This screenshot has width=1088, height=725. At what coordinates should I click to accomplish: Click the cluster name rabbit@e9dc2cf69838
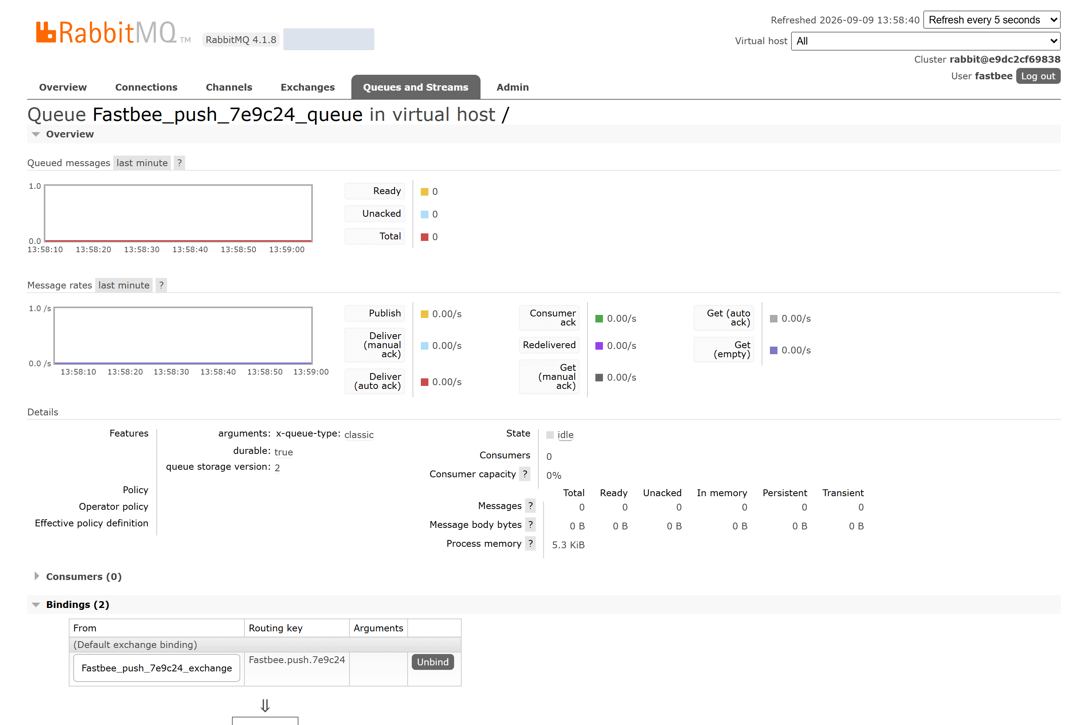coord(1005,59)
